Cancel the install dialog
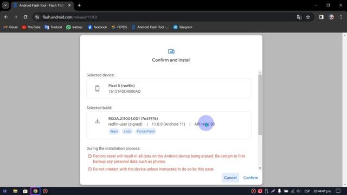The image size is (347, 195). coord(230,178)
